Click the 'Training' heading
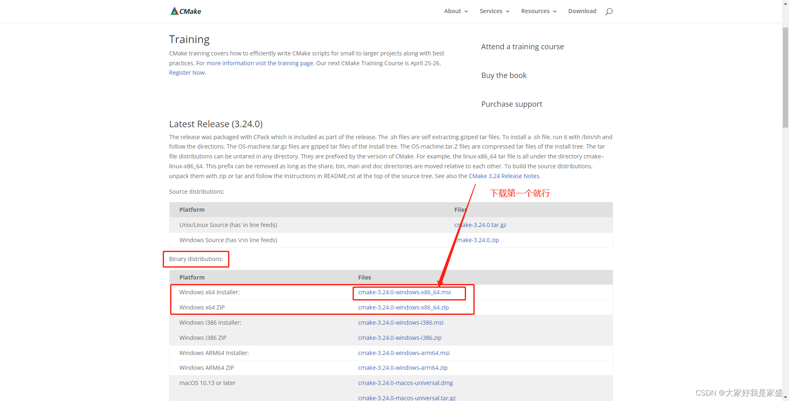This screenshot has width=789, height=401. tap(189, 39)
